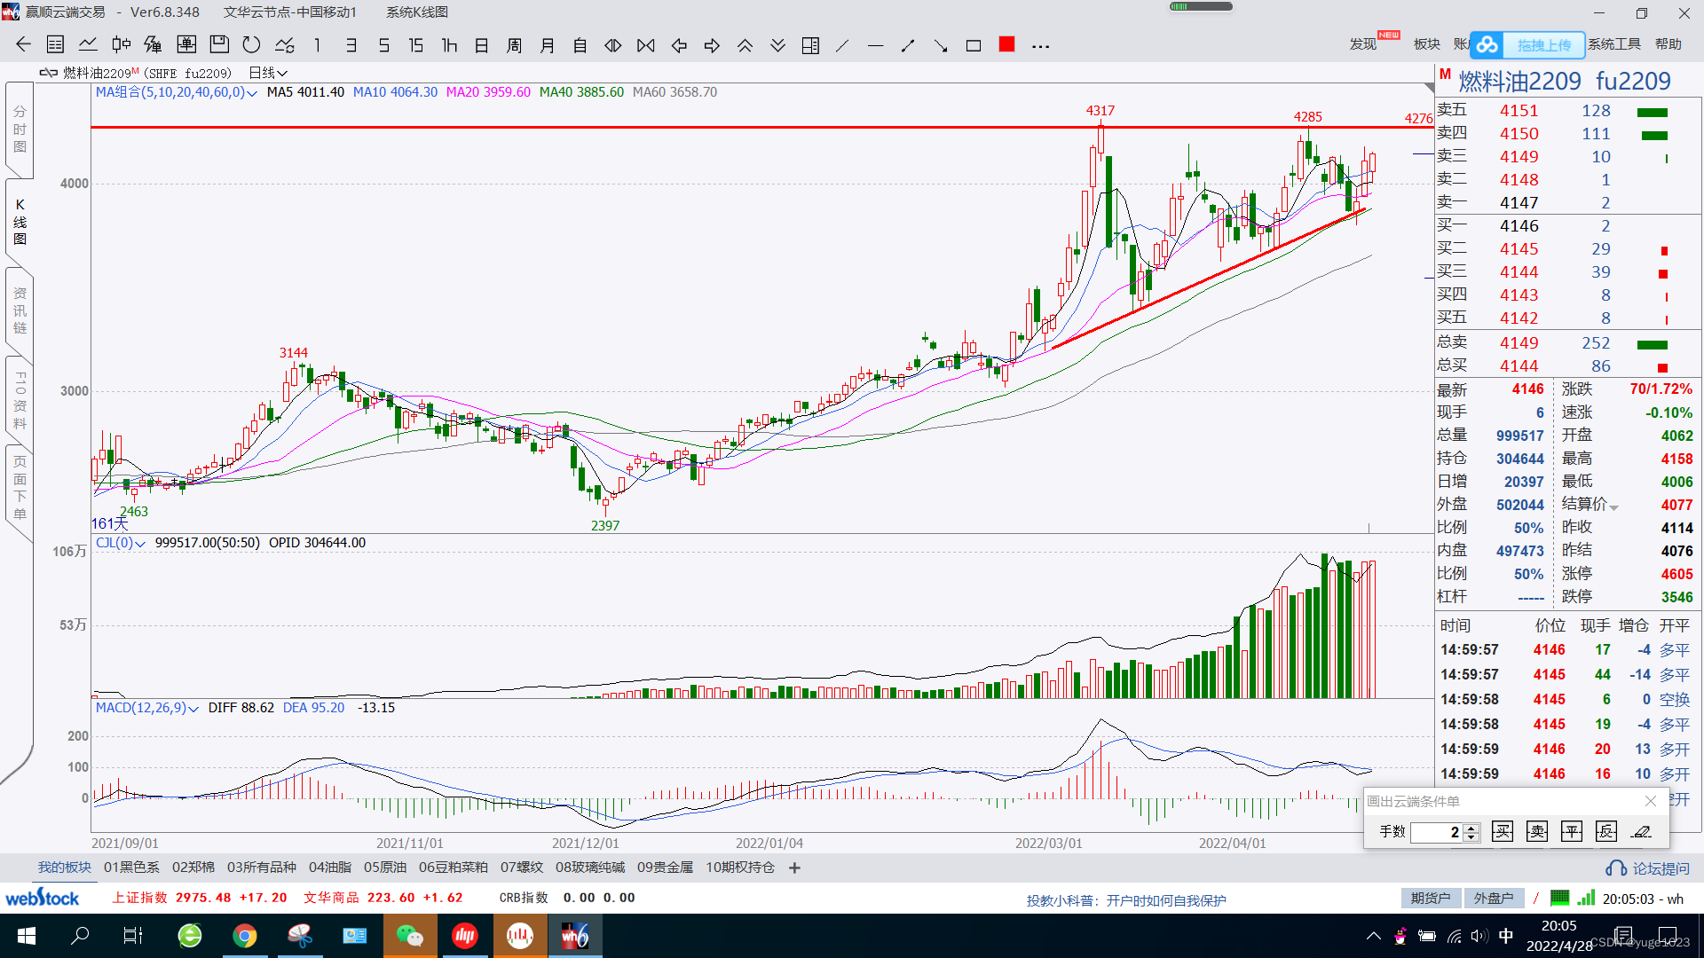Select the 1-minute period button

point(317,45)
